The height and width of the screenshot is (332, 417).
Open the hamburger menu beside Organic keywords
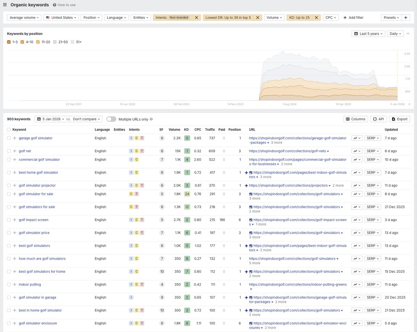tap(5, 5)
